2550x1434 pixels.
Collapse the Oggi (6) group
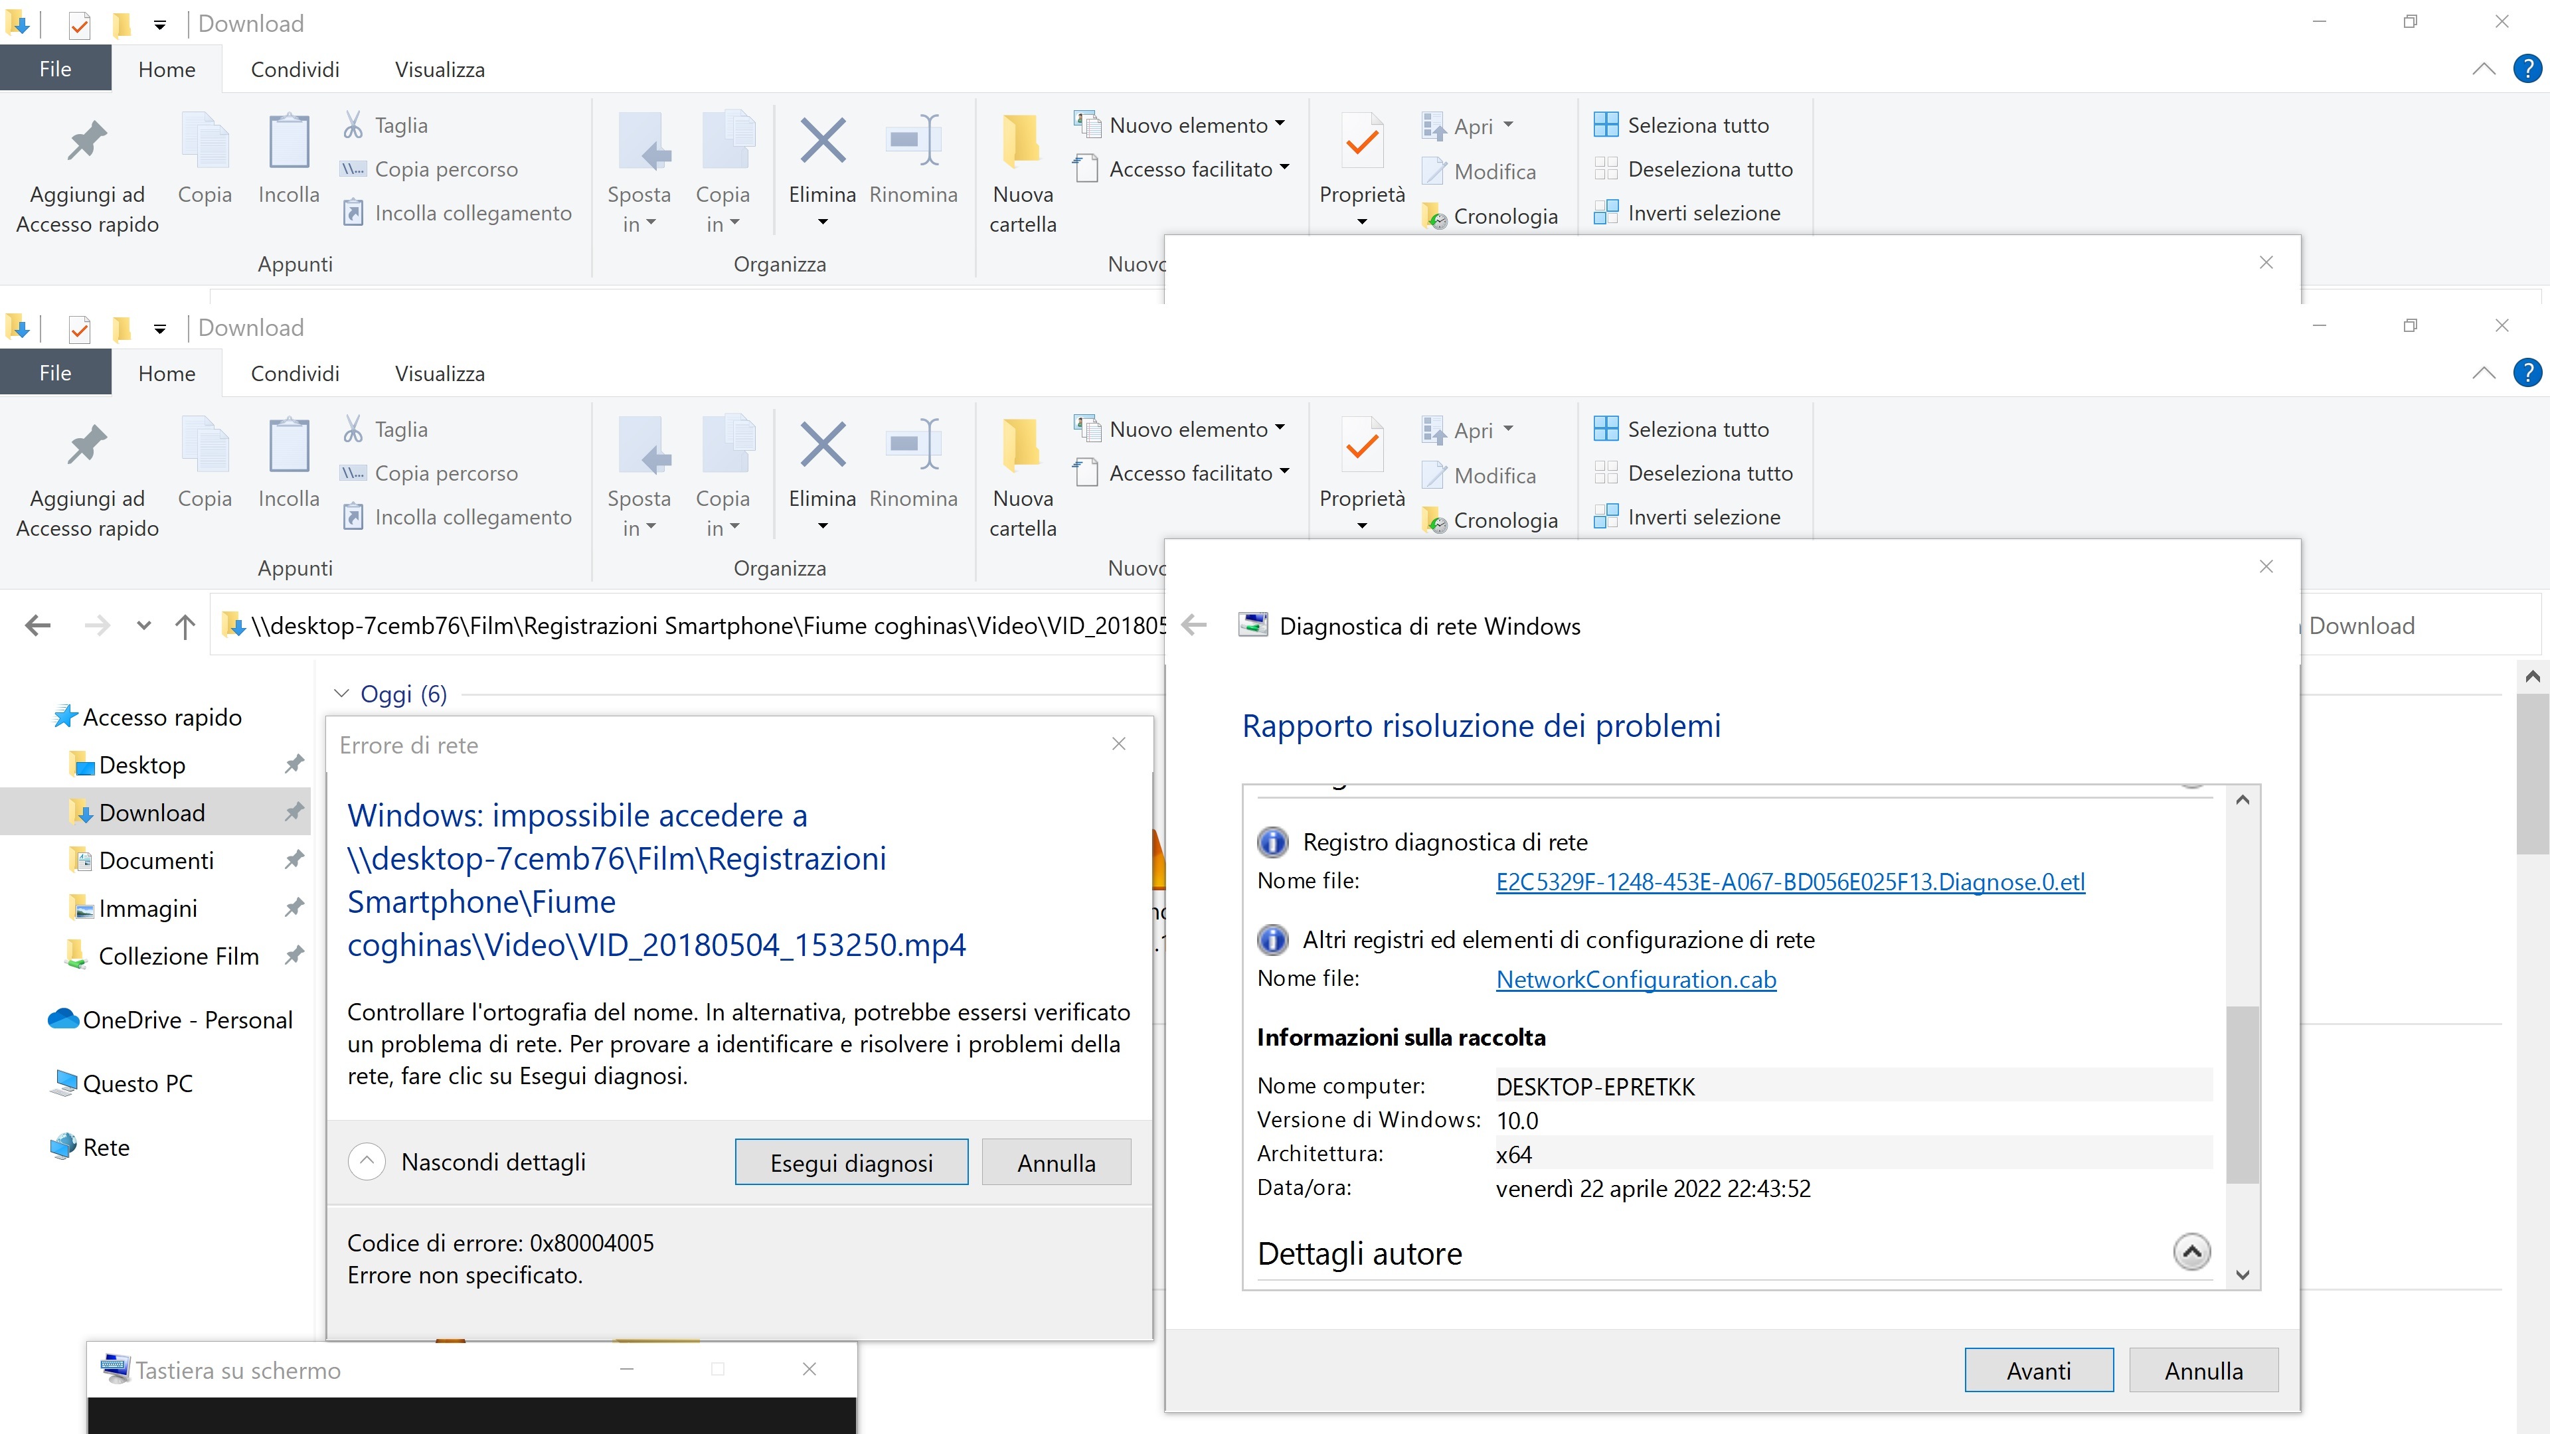tap(341, 694)
